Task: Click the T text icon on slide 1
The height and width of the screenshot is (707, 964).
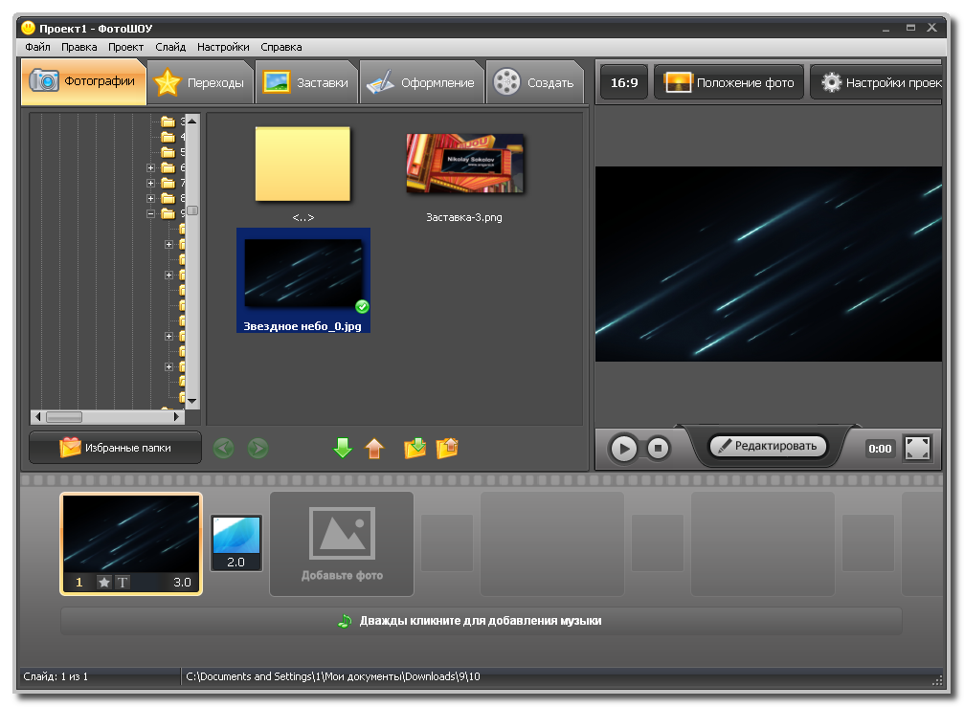Action: click(x=123, y=582)
